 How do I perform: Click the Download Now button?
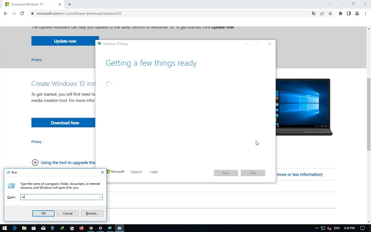tap(63, 123)
